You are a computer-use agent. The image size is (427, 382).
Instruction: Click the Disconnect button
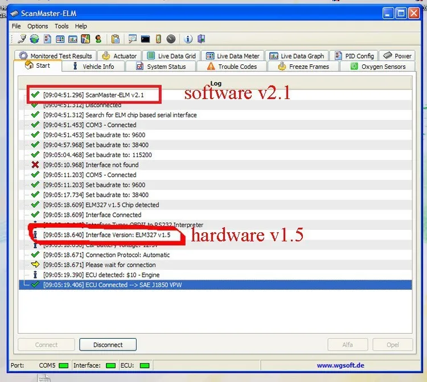[x=108, y=344]
